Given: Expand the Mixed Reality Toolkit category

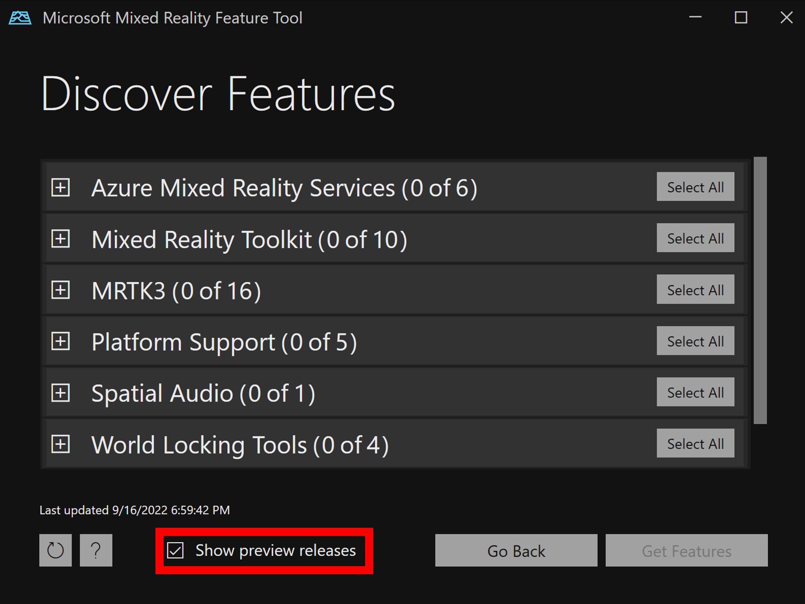Looking at the screenshot, I should coord(60,239).
